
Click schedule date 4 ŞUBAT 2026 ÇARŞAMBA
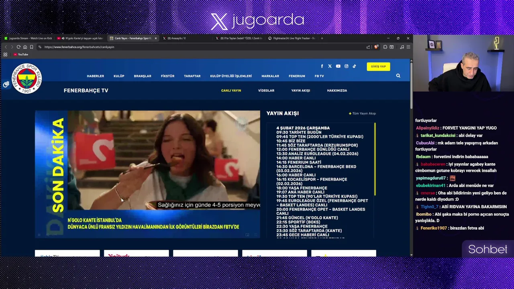[303, 128]
